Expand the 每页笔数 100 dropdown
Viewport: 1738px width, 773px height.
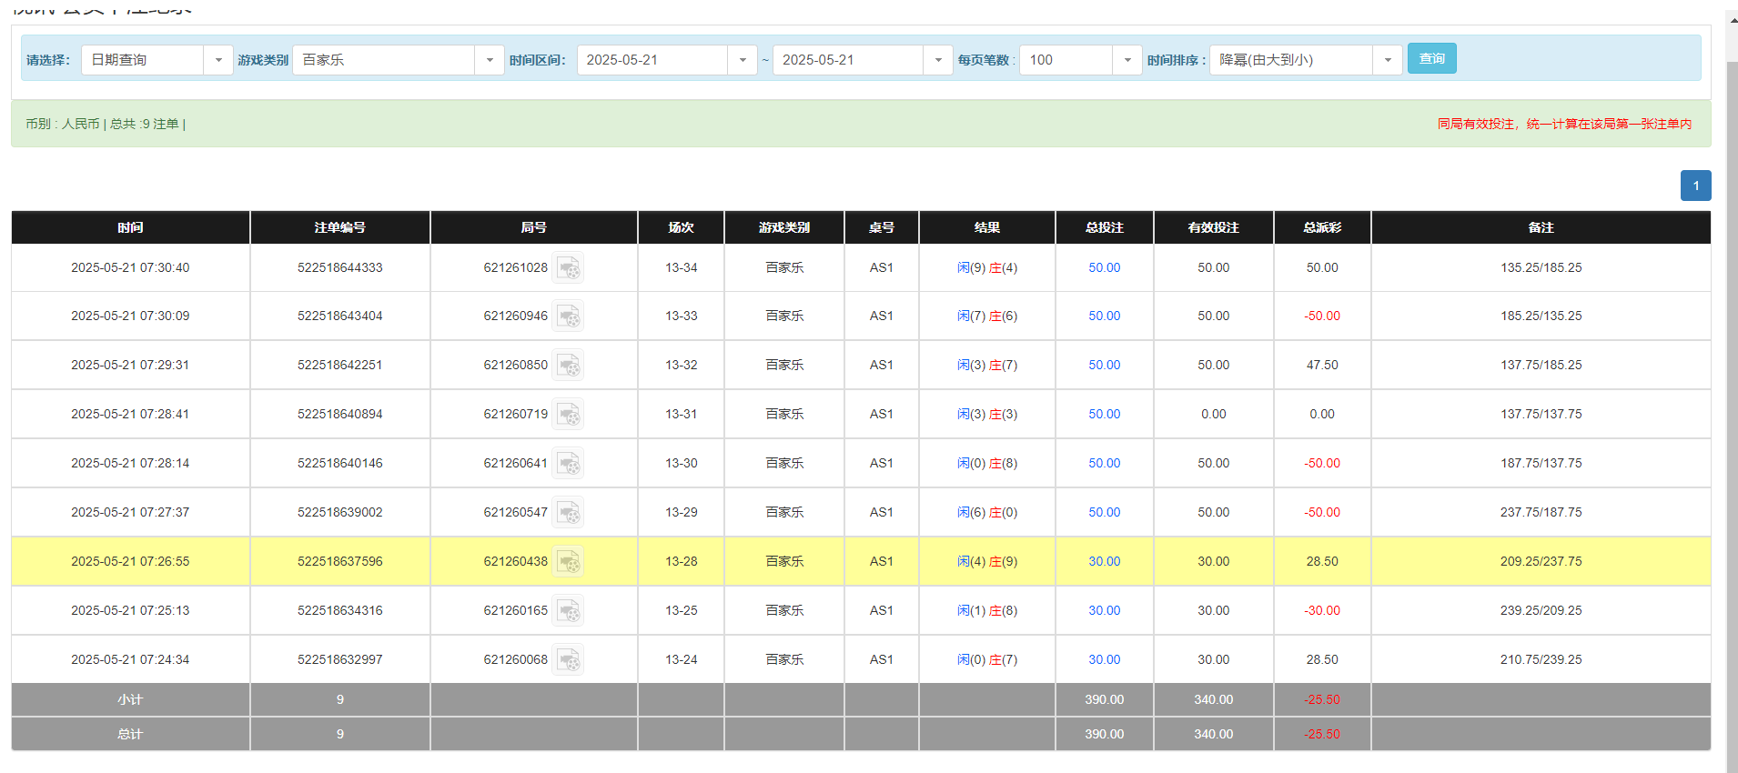pos(1127,60)
